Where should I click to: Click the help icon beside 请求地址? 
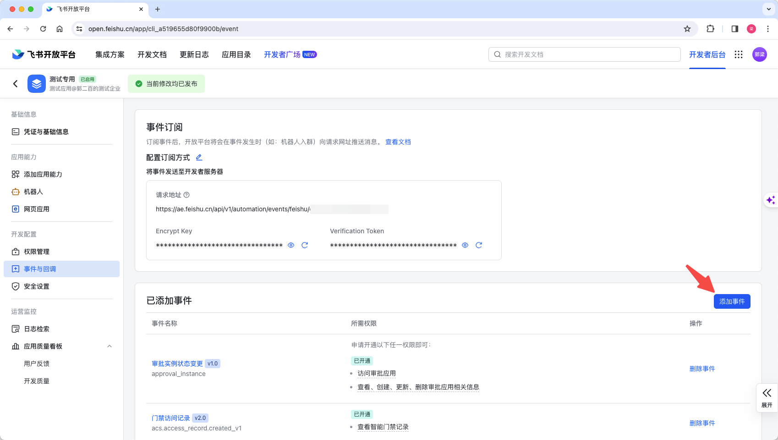coord(186,195)
